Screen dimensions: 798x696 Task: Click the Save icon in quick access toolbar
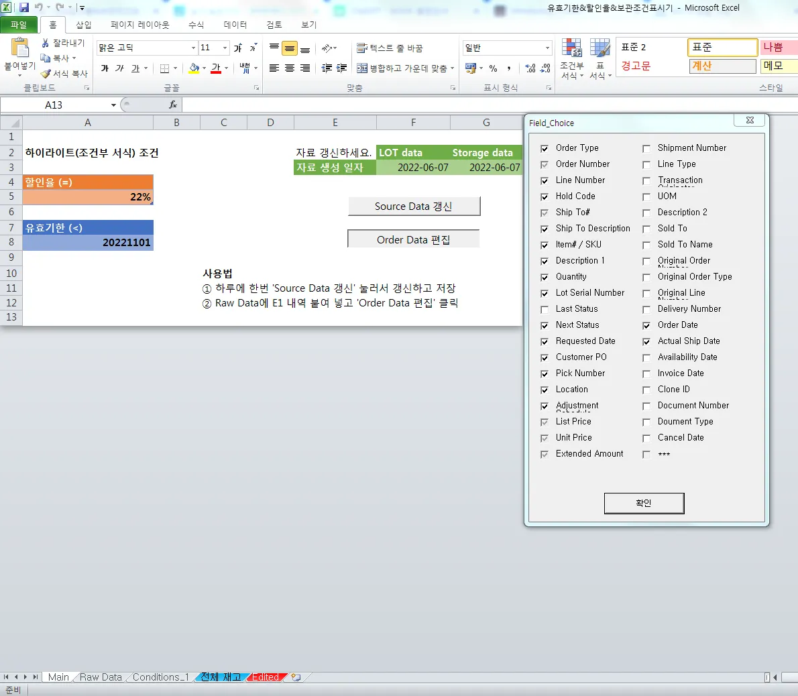tap(24, 7)
